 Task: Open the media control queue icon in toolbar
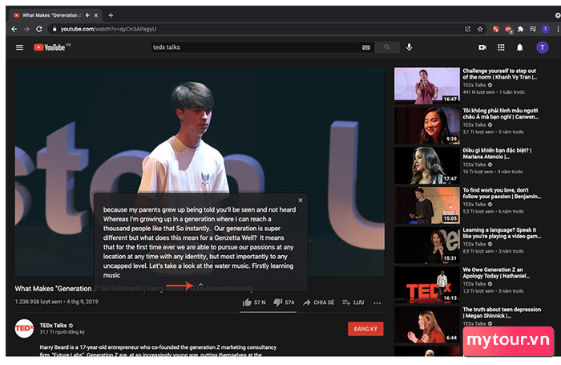coord(533,29)
